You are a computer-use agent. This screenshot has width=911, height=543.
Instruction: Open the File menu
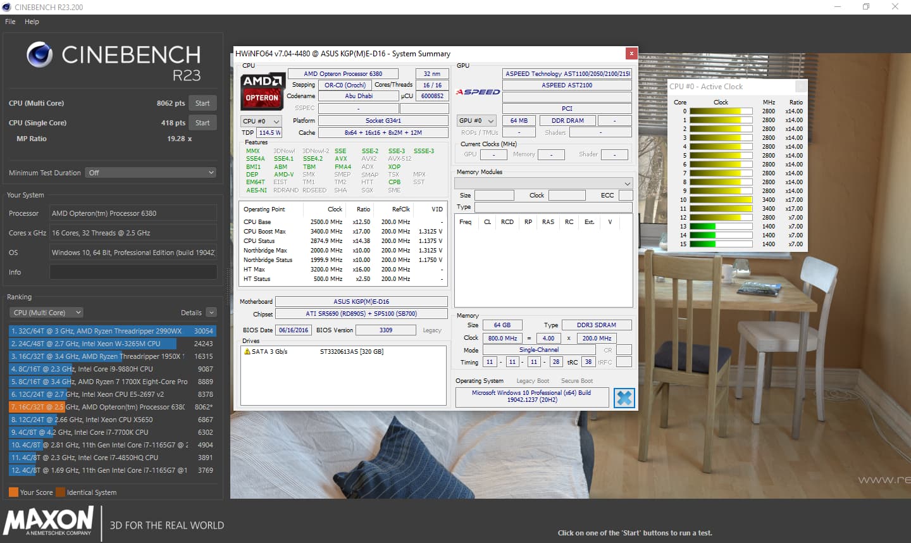pyautogui.click(x=10, y=22)
